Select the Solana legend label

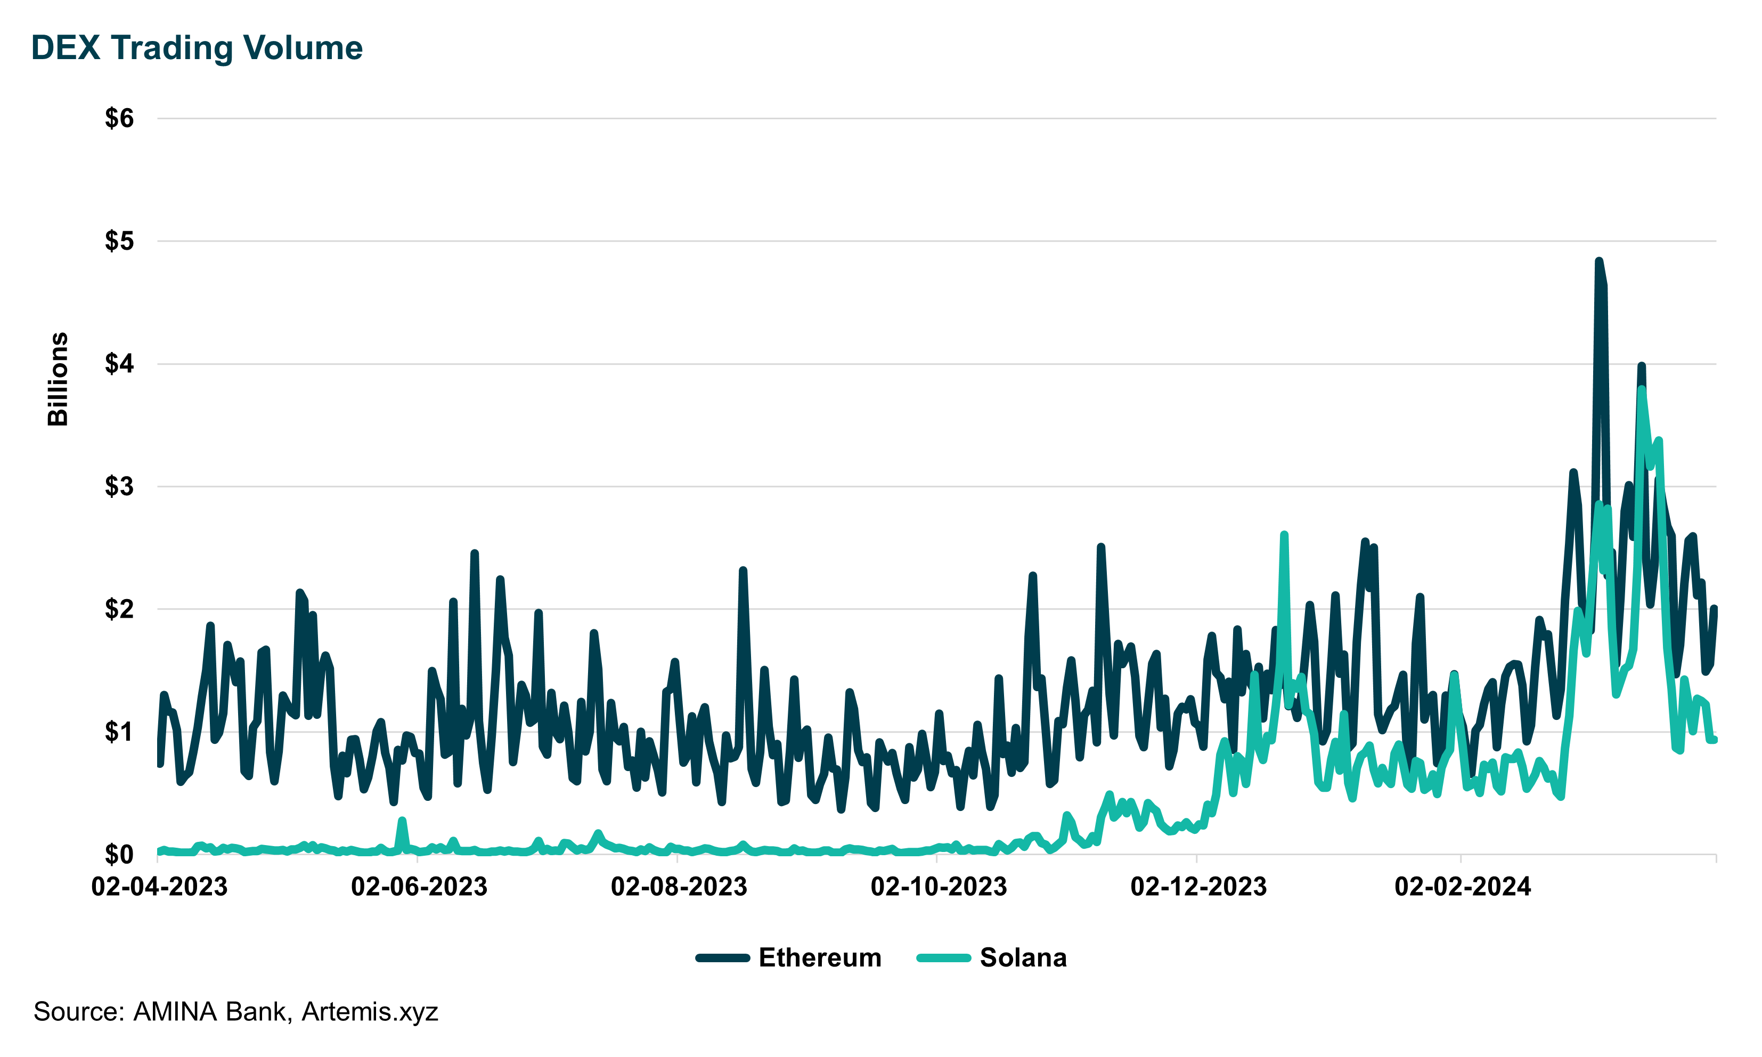(x=1023, y=958)
